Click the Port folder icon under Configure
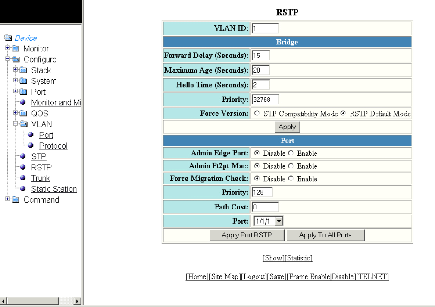Image resolution: width=435 pixels, height=307 pixels. coord(23,92)
